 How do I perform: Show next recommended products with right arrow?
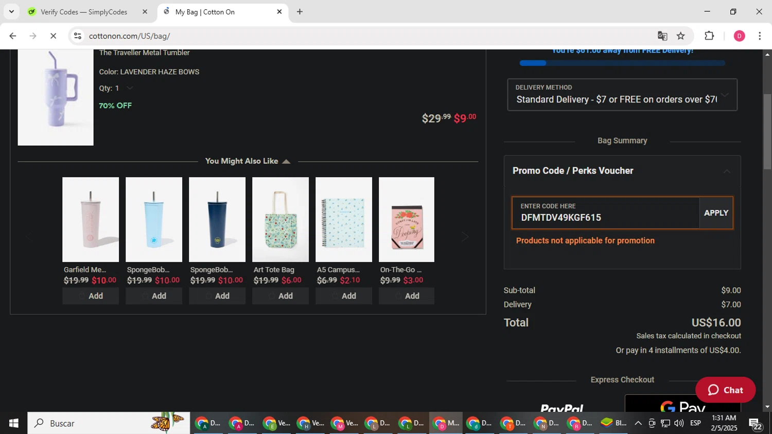pyautogui.click(x=465, y=237)
